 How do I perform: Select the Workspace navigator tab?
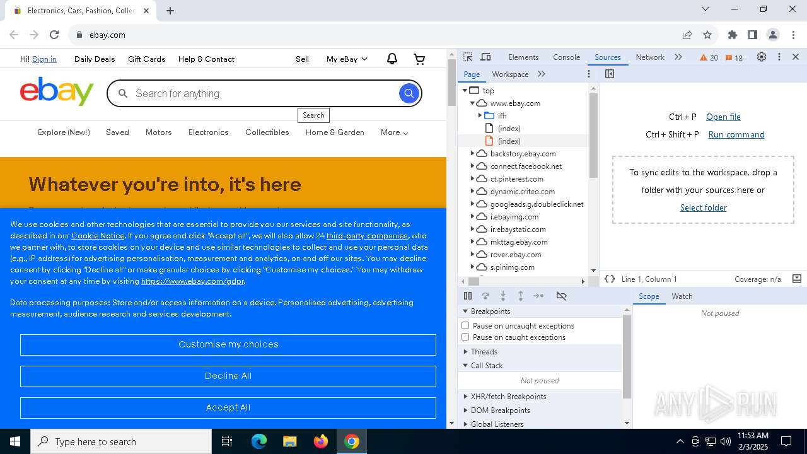(510, 74)
